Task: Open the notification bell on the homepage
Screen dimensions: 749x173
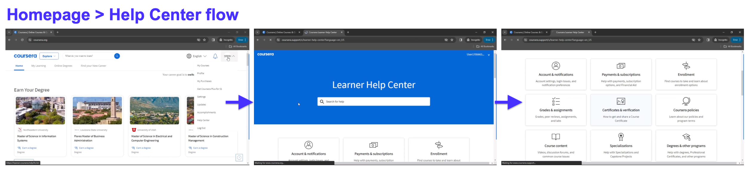Action: pyautogui.click(x=215, y=56)
